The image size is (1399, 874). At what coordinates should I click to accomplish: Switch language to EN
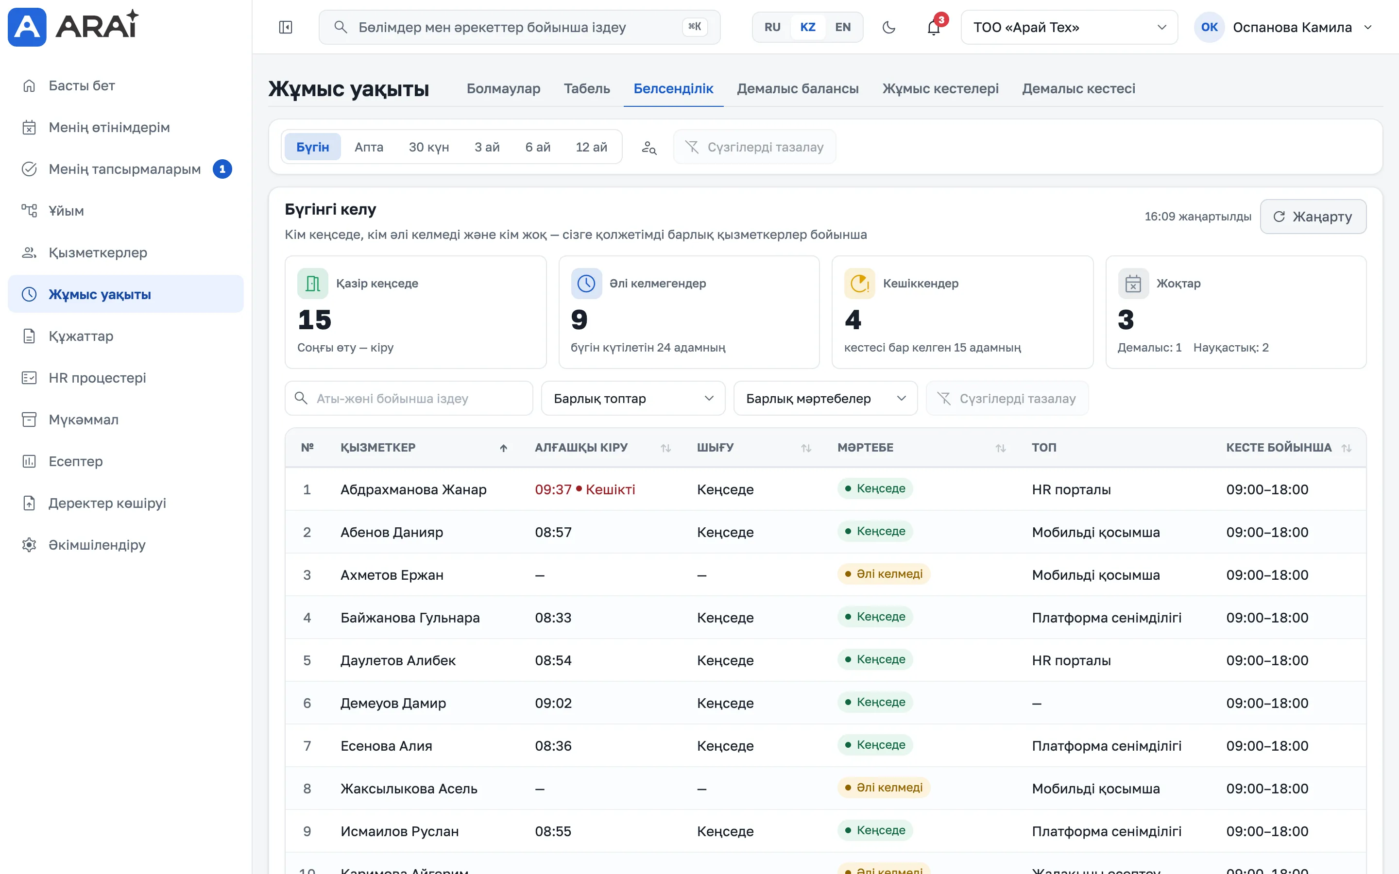[x=843, y=27]
